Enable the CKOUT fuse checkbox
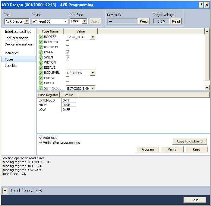Image resolution: width=211 pixels, height=206 pixels. [x=68, y=83]
